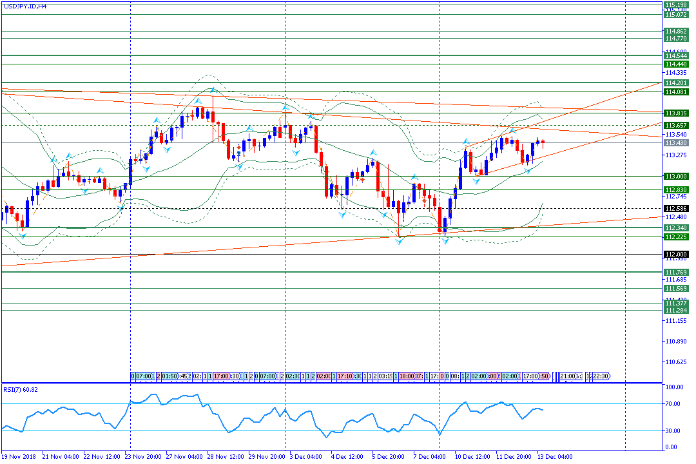Click the 11 Dec 20:00 time label
The width and height of the screenshot is (696, 464).
(x=514, y=457)
